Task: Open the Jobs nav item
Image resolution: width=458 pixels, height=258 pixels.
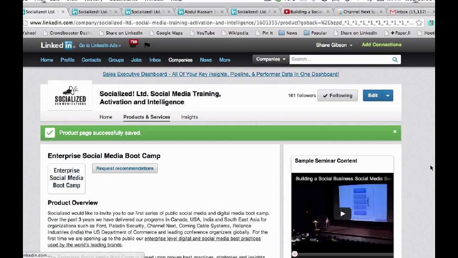Action: (136, 60)
